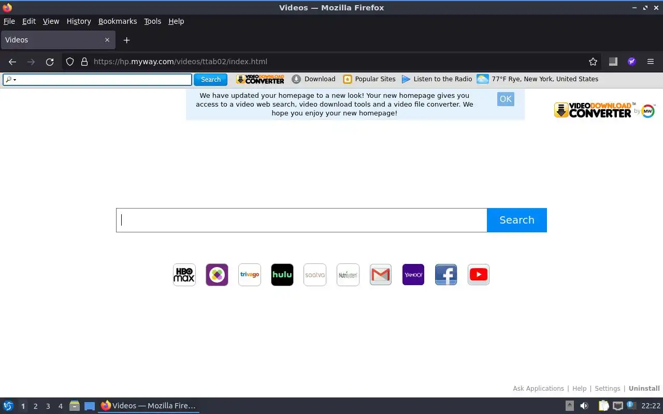Open the Hulu shortcut tile

[x=282, y=275]
